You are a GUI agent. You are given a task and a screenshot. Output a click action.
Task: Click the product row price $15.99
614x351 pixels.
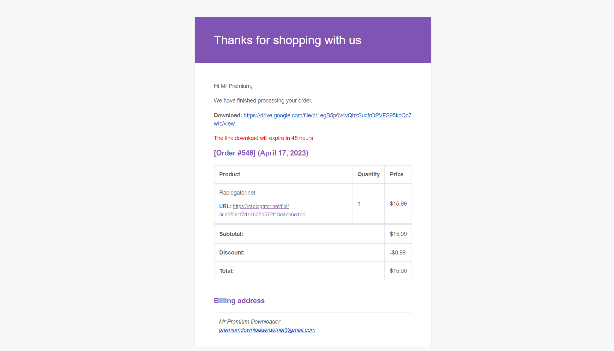pyautogui.click(x=398, y=204)
